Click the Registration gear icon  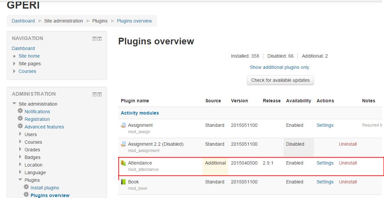click(20, 119)
